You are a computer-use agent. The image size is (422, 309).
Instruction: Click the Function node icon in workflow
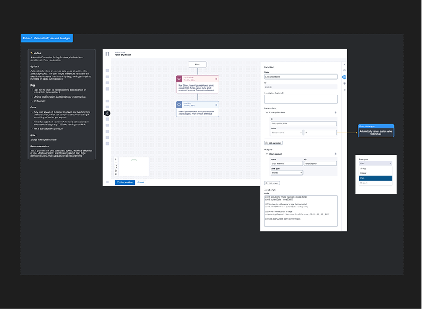pos(180,104)
